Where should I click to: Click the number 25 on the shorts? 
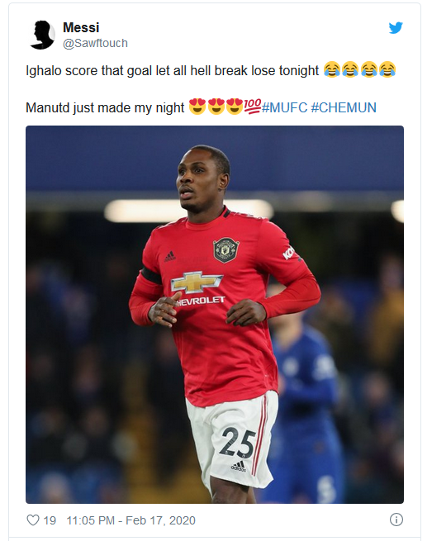238,443
